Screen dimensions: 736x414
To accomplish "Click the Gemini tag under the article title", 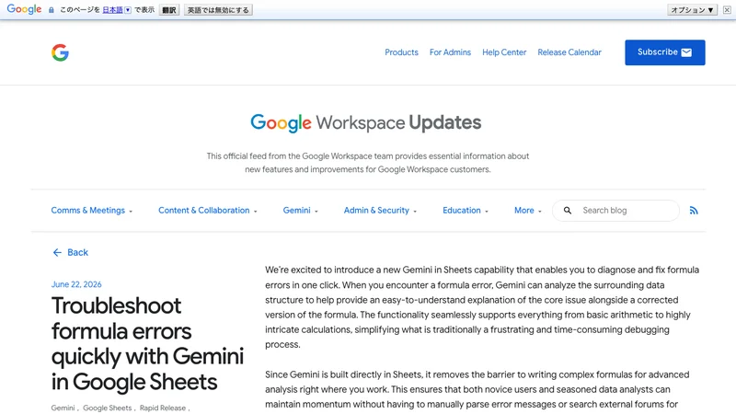I will [x=63, y=408].
